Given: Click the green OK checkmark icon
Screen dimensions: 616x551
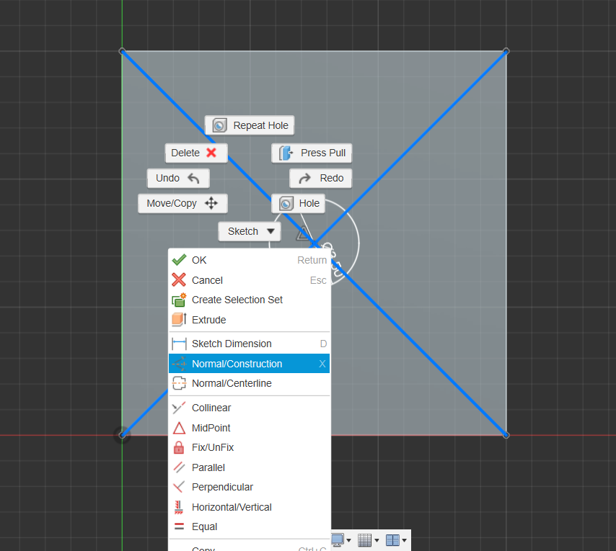Looking at the screenshot, I should pyautogui.click(x=179, y=260).
